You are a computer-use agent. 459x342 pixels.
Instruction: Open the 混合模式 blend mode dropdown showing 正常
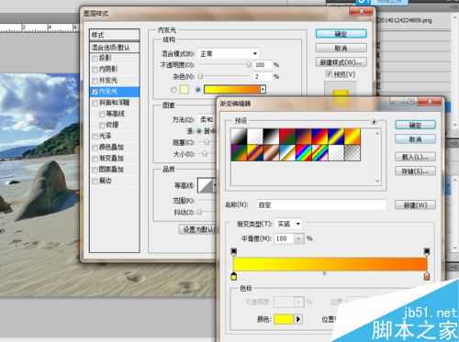229,54
